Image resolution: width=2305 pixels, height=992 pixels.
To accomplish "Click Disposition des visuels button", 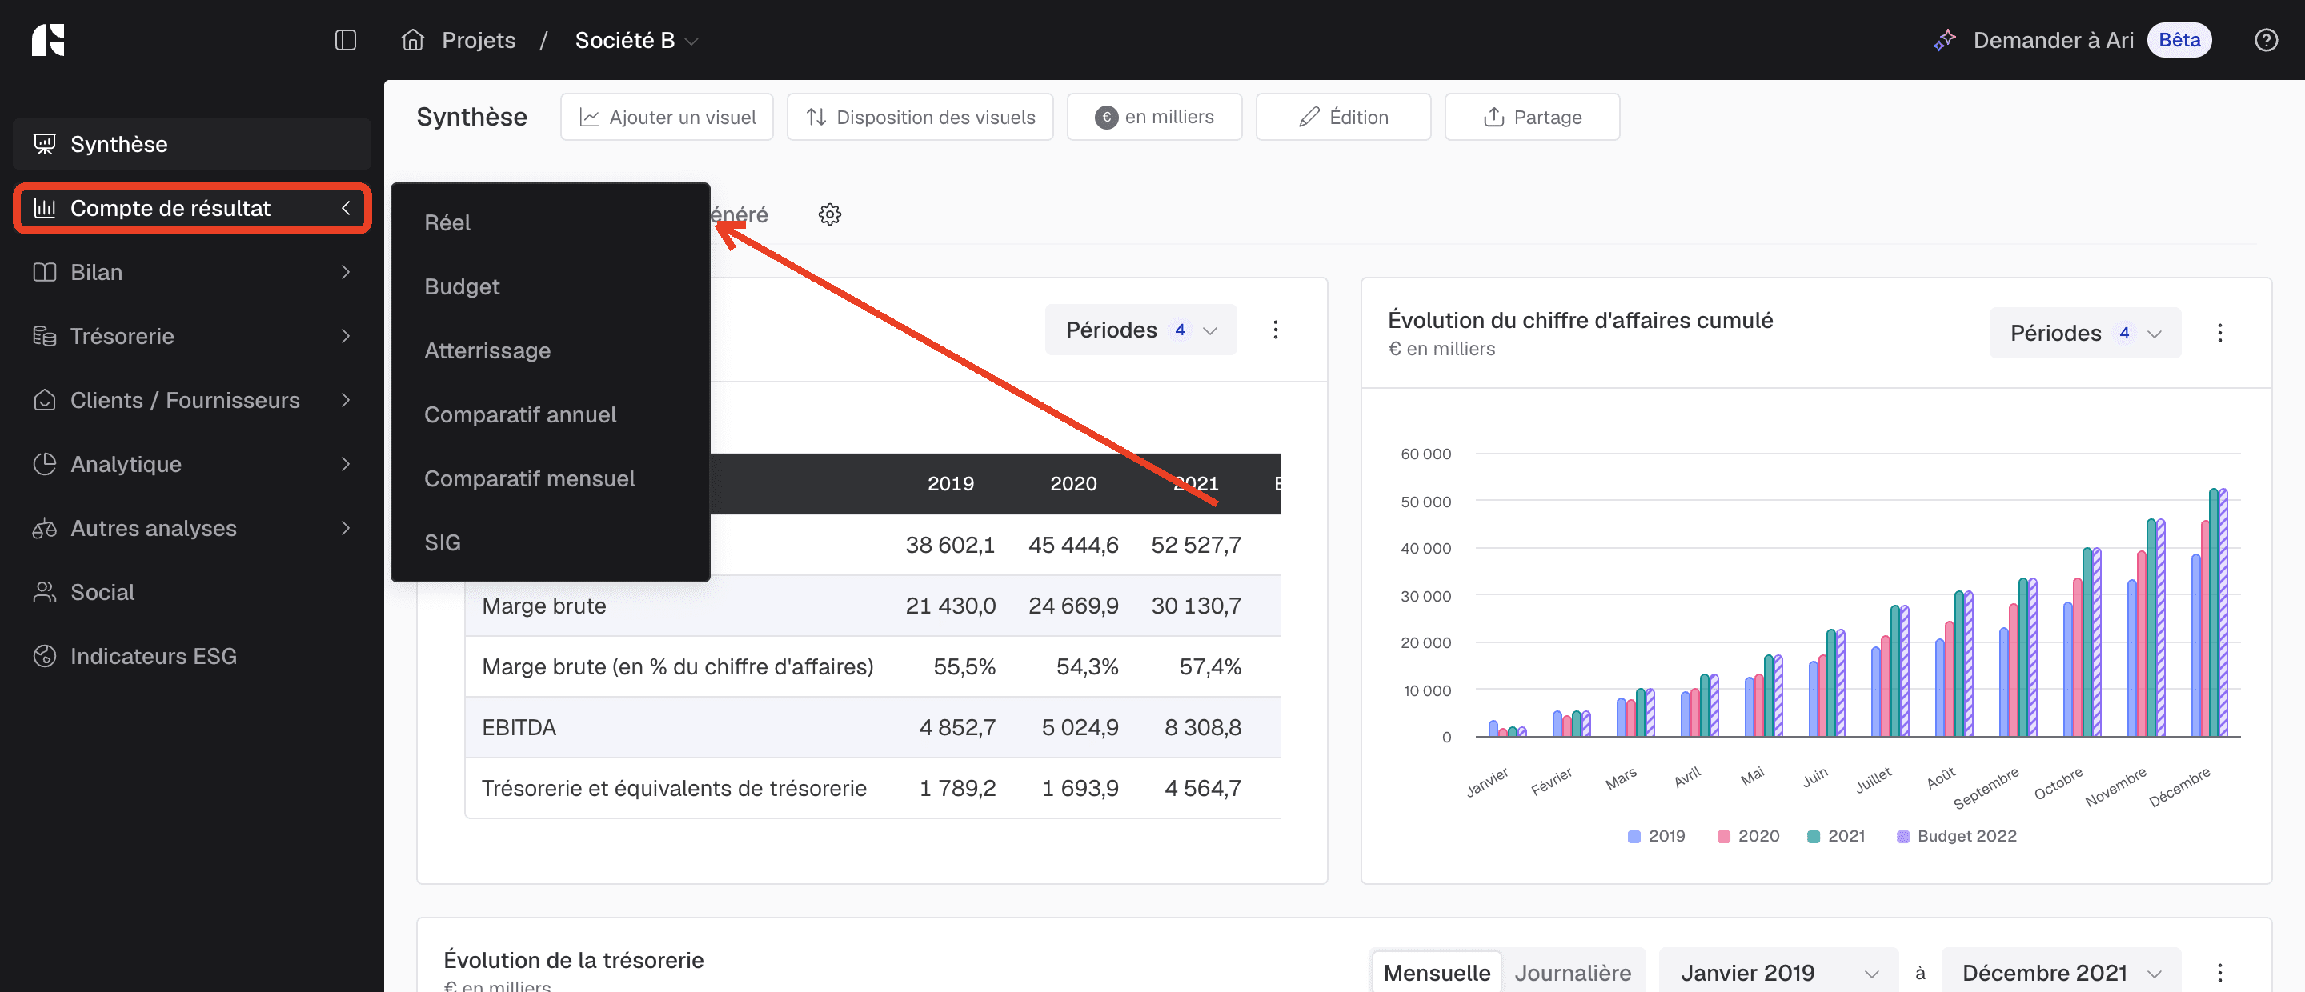I will [x=920, y=117].
